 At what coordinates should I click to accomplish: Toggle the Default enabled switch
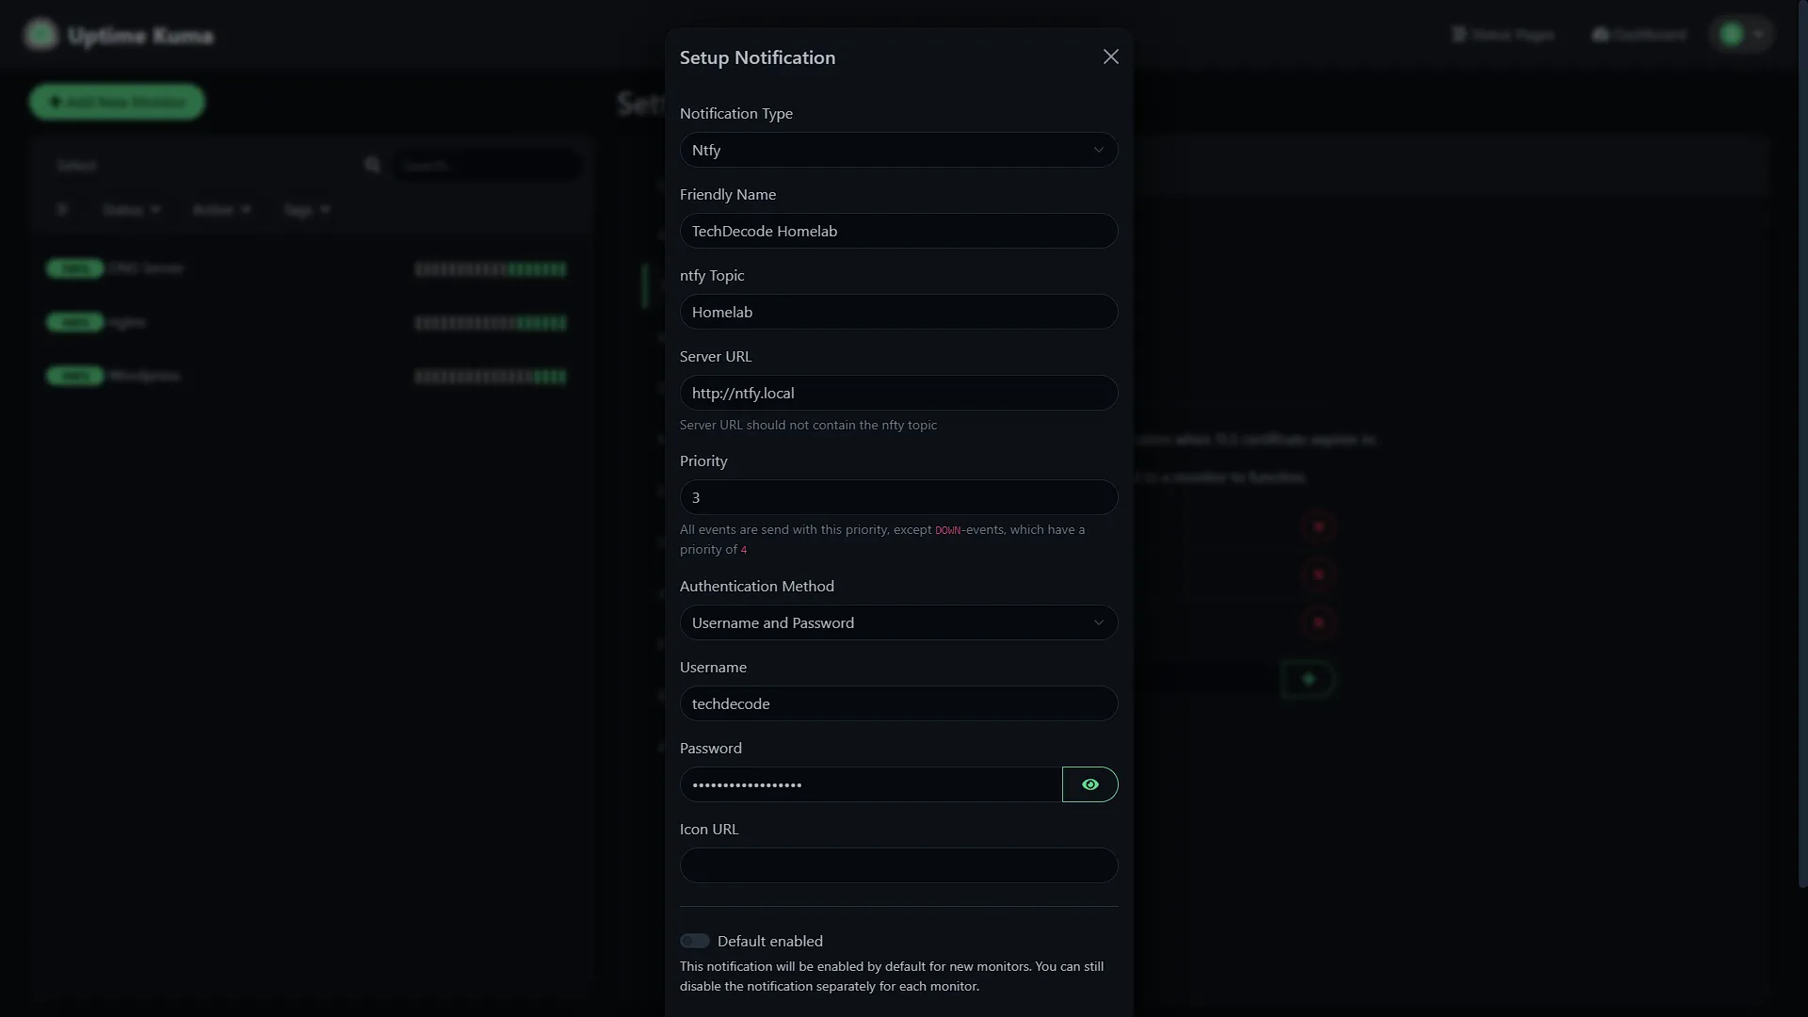(695, 941)
